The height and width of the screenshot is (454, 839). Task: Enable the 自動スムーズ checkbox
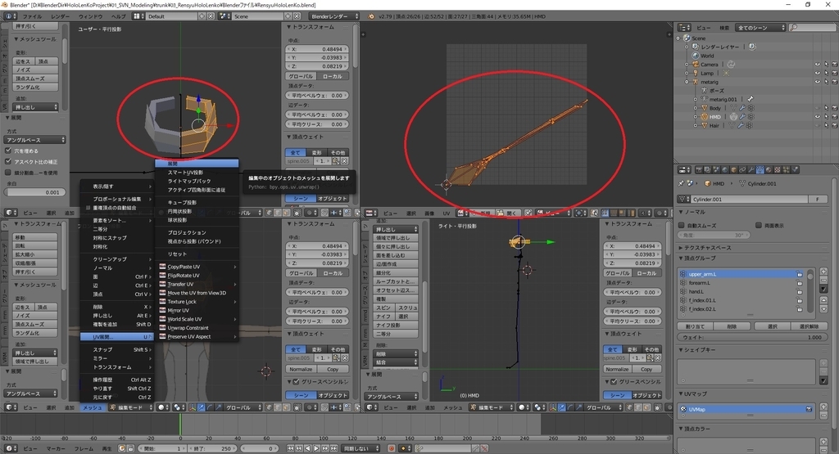(682, 226)
